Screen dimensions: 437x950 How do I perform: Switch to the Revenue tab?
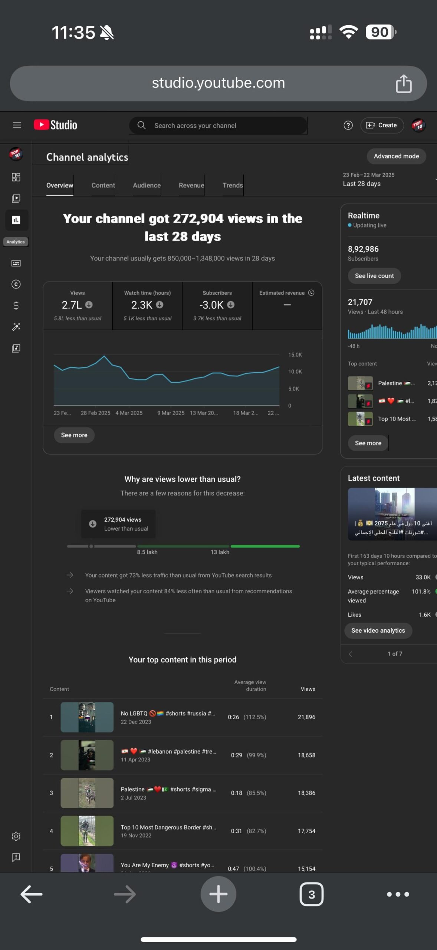(x=191, y=185)
